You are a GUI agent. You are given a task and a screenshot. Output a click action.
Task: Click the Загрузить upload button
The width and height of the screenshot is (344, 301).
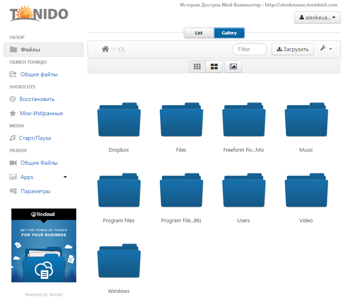[x=292, y=49]
